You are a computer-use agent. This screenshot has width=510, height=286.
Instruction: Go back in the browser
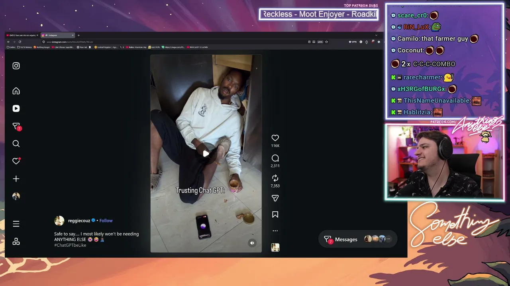coord(8,42)
